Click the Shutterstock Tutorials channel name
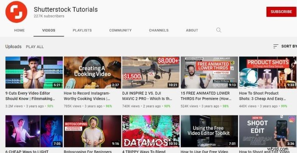Viewport: 297px width, 153px height. pyautogui.click(x=66, y=9)
